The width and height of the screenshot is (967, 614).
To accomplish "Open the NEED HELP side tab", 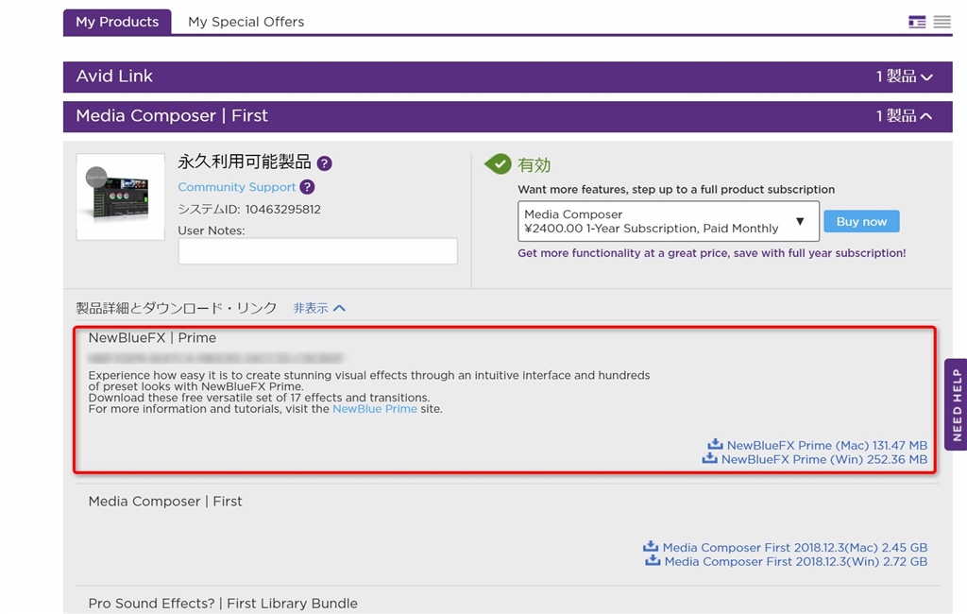I will click(x=956, y=405).
